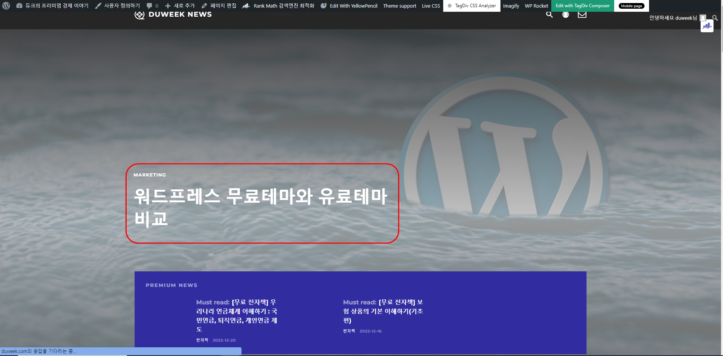The image size is (723, 356).
Task: Click 전자책 category under the 2022-12-20 post
Action: click(x=202, y=340)
